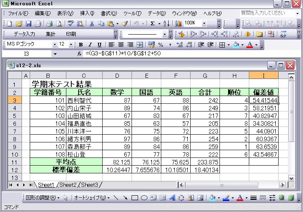Open the 書式 menu
303x212 pixels.
click(109, 13)
